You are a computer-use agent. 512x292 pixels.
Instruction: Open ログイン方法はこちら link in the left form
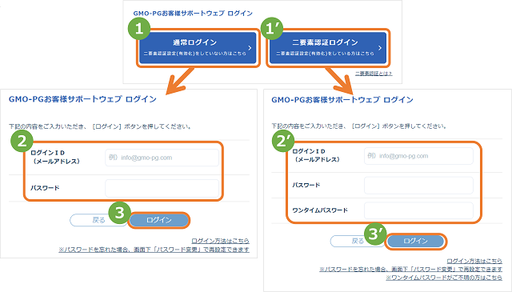pos(220,241)
